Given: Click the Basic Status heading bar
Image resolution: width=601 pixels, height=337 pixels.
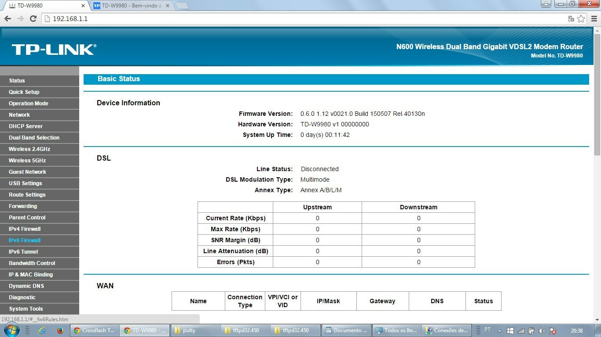Looking at the screenshot, I should (336, 79).
